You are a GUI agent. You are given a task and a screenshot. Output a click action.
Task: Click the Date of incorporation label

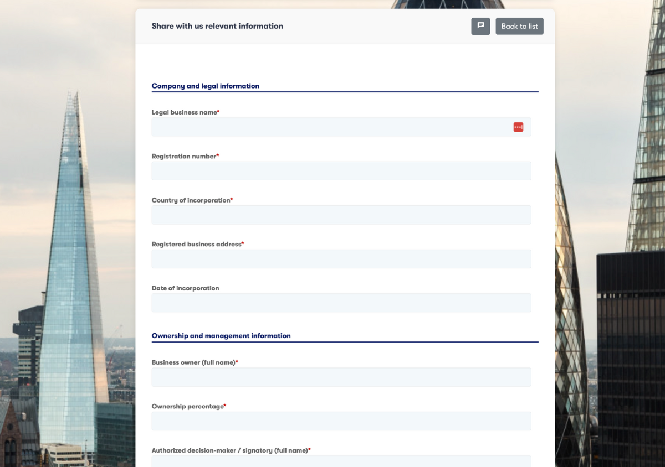pos(185,288)
